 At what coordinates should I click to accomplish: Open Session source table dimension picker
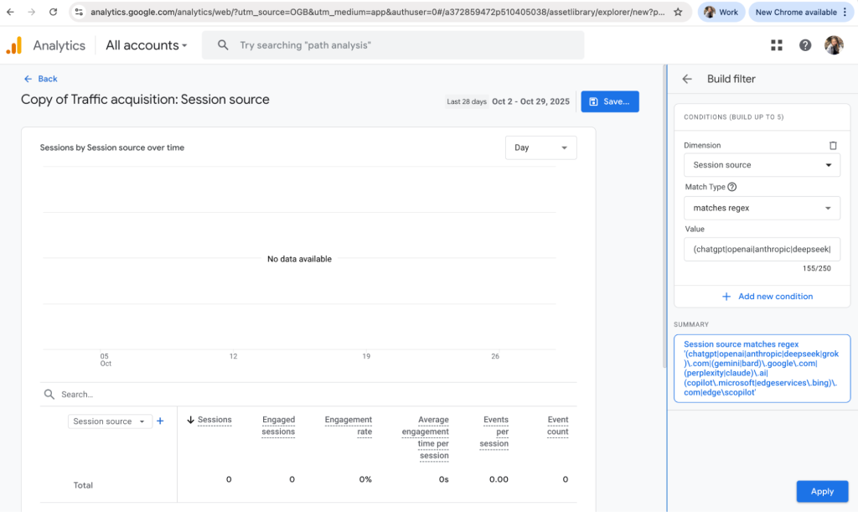coord(109,421)
